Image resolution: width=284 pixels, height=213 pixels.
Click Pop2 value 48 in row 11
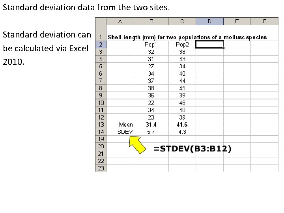pos(182,110)
